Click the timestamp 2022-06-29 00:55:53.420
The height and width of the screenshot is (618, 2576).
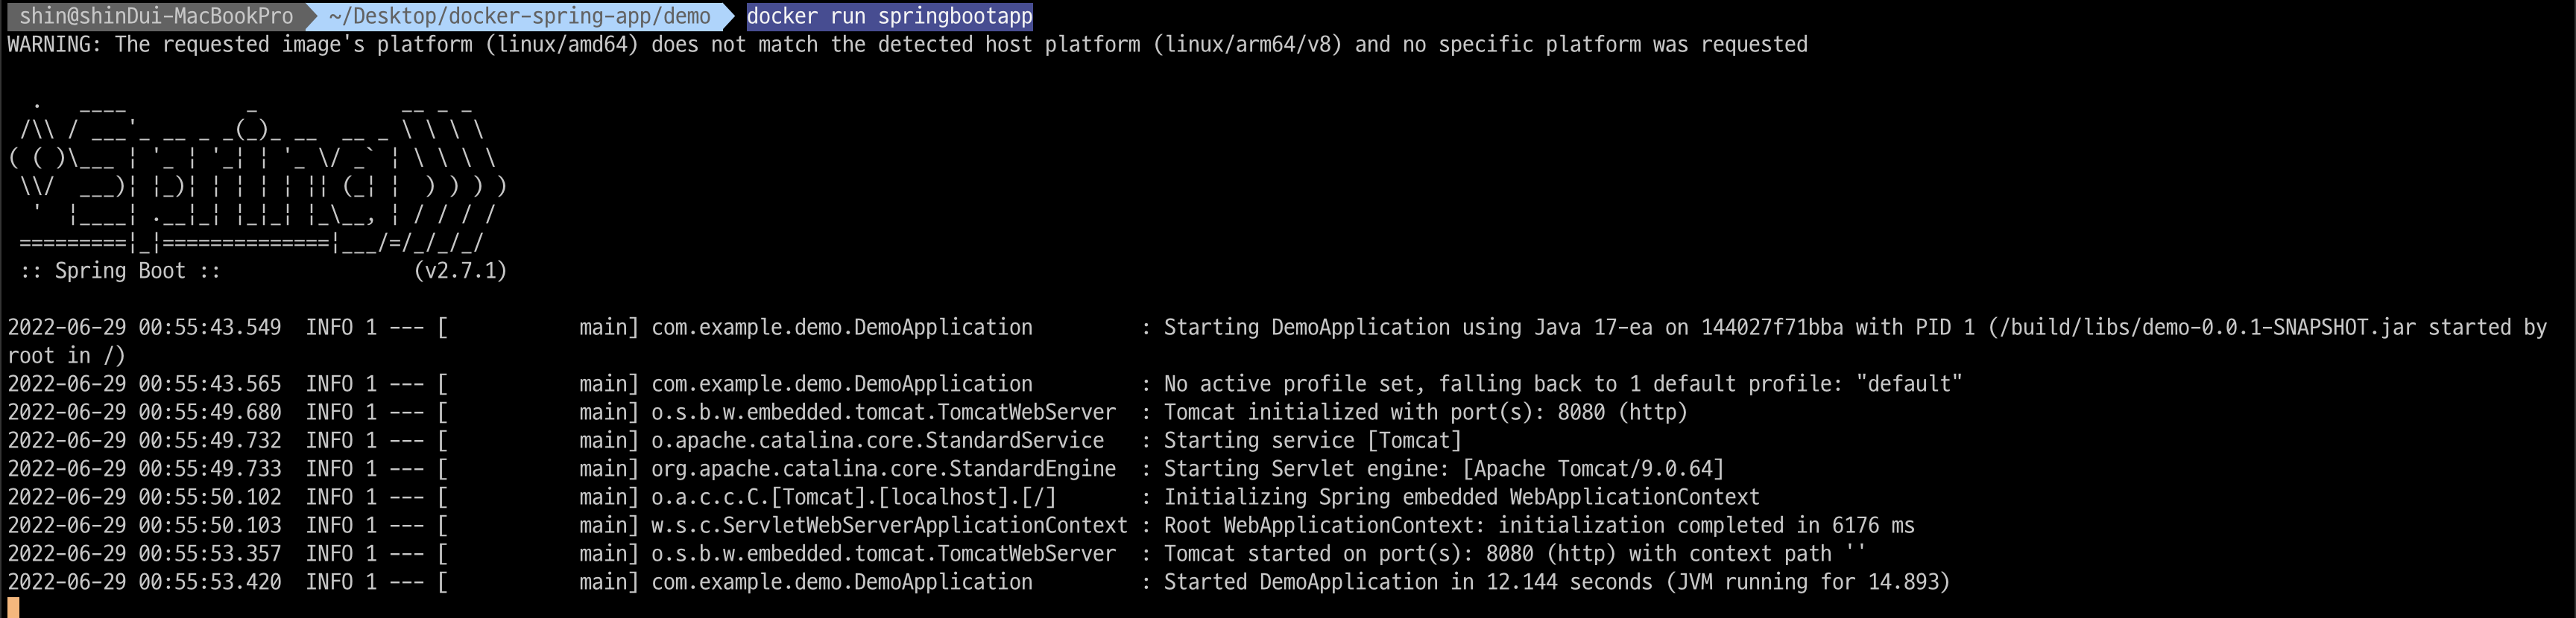[144, 582]
